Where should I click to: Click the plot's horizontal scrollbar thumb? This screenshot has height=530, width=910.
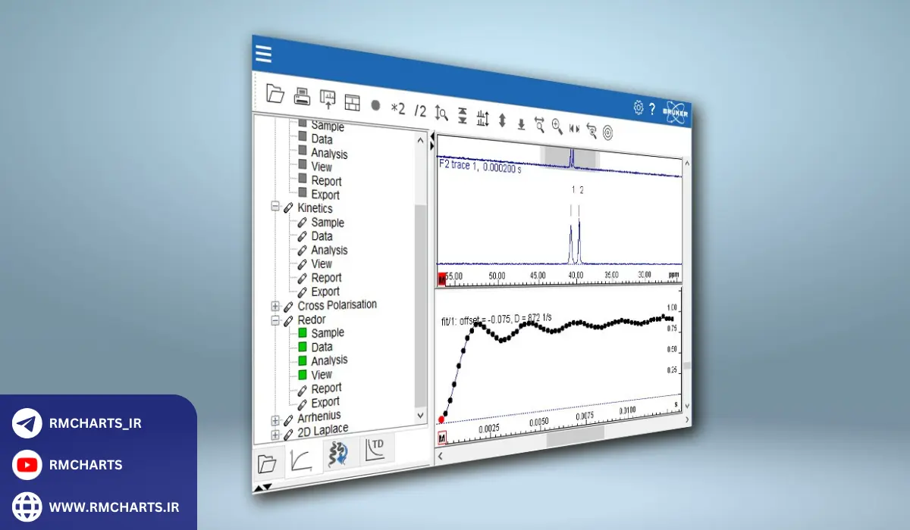point(575,434)
